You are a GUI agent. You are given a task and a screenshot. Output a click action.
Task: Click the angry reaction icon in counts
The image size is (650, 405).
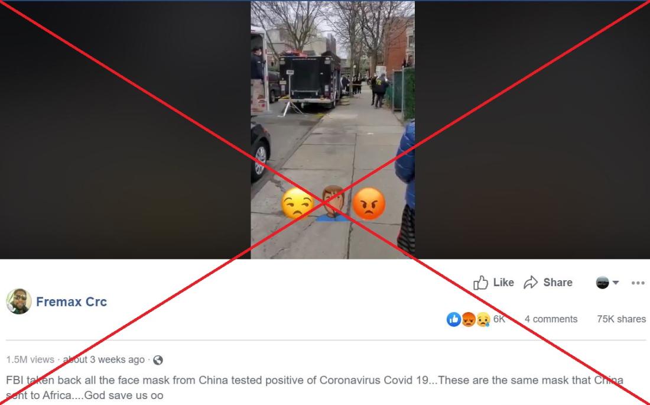tap(469, 319)
